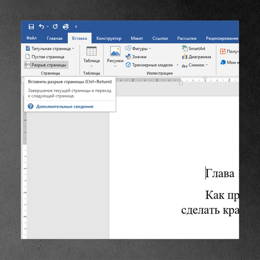Click the Undo arrow icon
Viewport: 260px width, 260px height.
pyautogui.click(x=41, y=26)
